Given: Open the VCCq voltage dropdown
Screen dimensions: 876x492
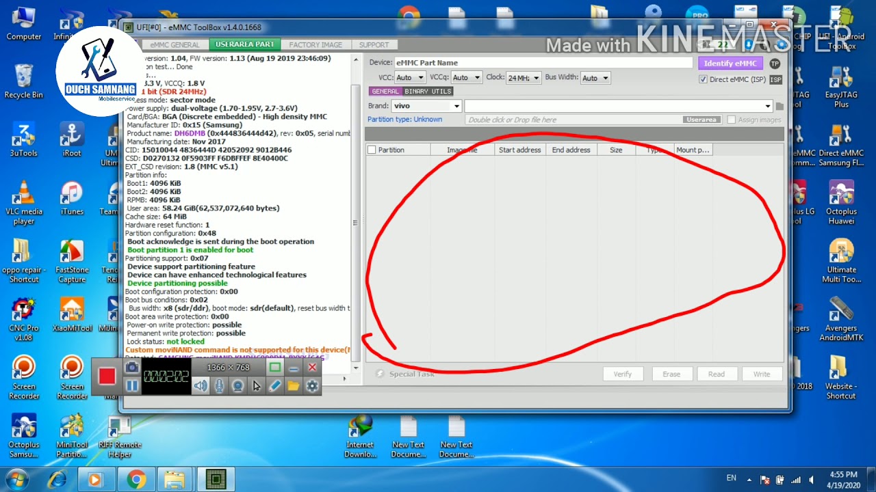Looking at the screenshot, I should coord(466,78).
